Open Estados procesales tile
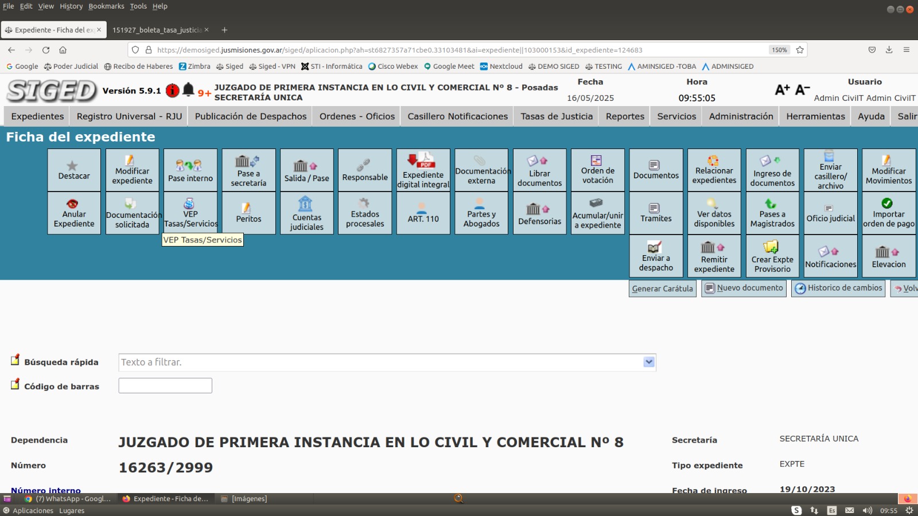This screenshot has width=918, height=516. click(x=365, y=213)
